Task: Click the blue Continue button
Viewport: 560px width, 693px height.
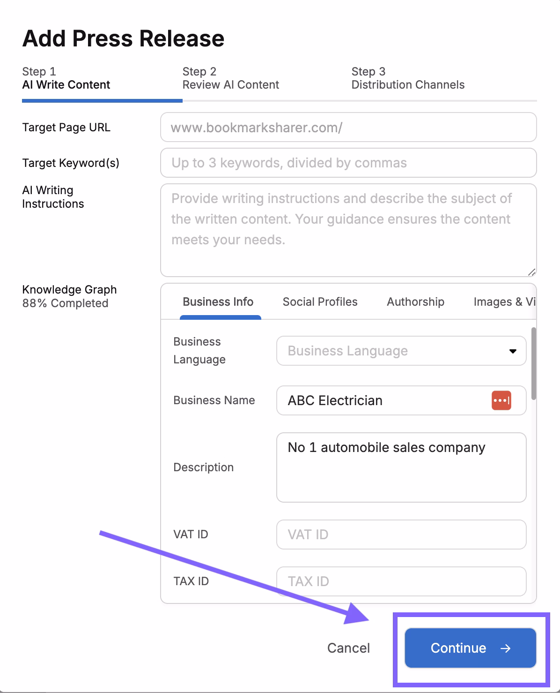Action: 470,648
